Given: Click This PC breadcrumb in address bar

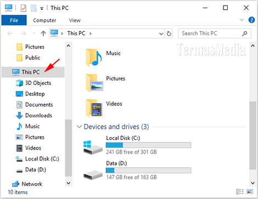Looking at the screenshot, I should tap(76, 33).
